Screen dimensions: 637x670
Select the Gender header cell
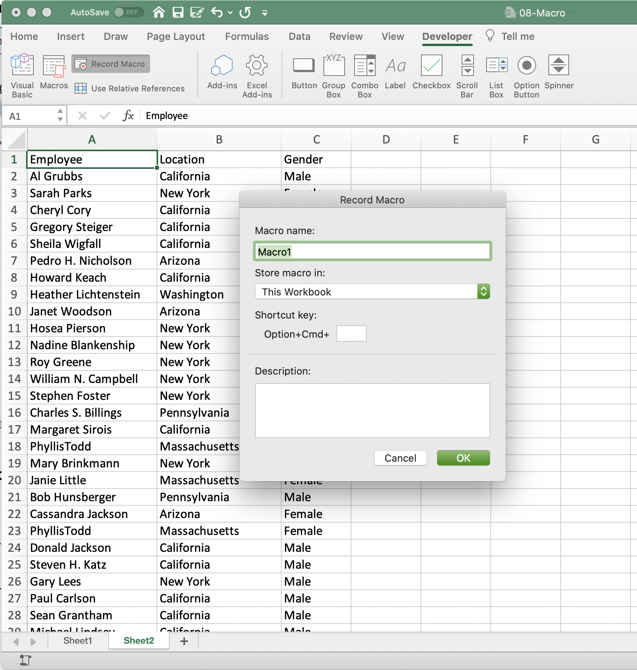pyautogui.click(x=316, y=159)
